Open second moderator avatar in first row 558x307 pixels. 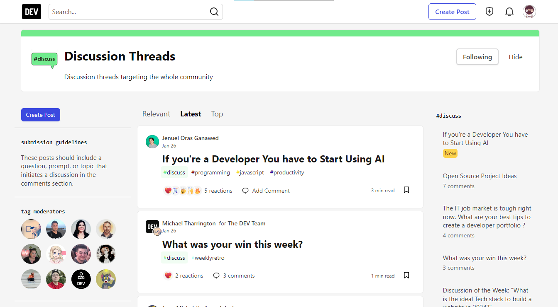click(x=56, y=229)
